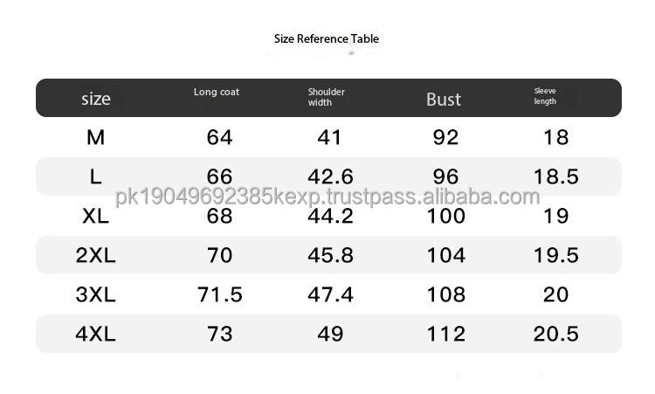Screen dimensions: 655x394
Task: Click the Shoulder width column header
Action: [327, 97]
